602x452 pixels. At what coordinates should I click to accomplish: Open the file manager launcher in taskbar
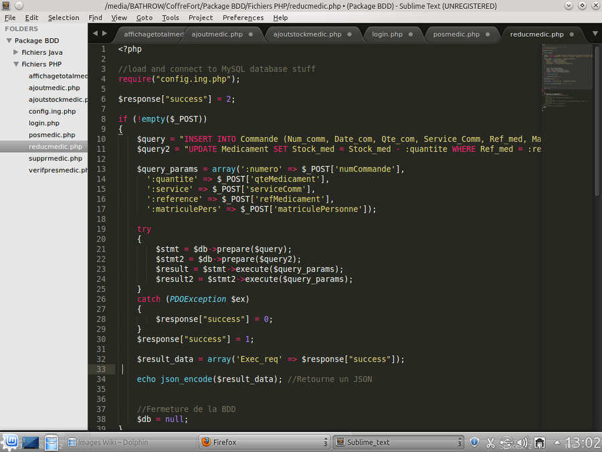pyautogui.click(x=52, y=442)
